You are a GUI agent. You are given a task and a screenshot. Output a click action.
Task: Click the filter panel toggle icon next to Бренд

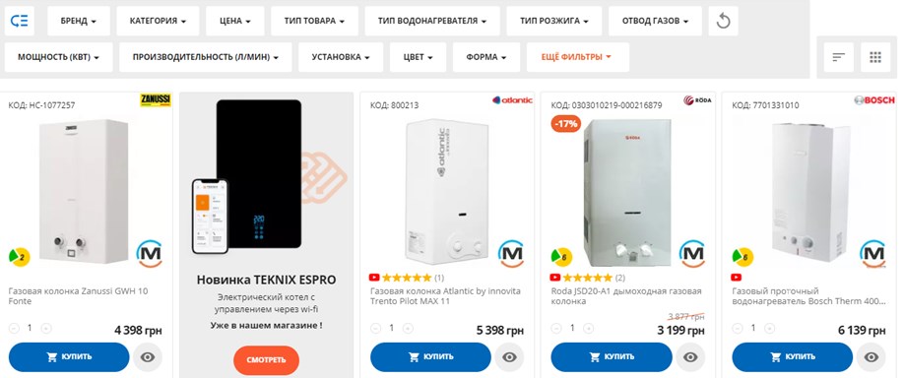click(20, 22)
